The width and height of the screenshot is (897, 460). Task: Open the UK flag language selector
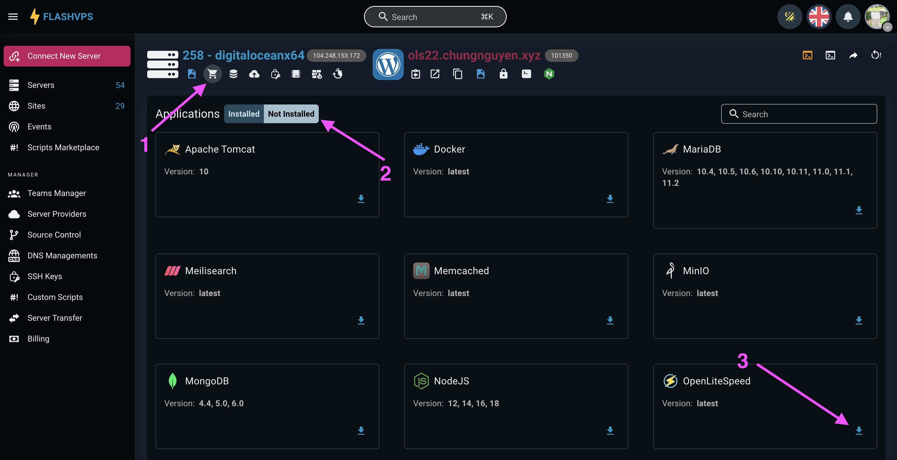[819, 16]
